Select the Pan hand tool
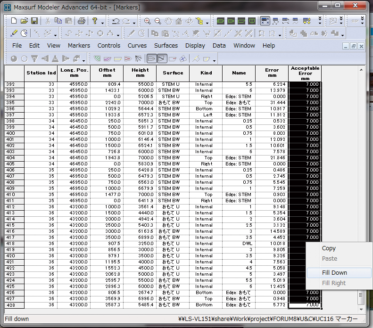The width and height of the screenshot is (373, 328). (168, 21)
